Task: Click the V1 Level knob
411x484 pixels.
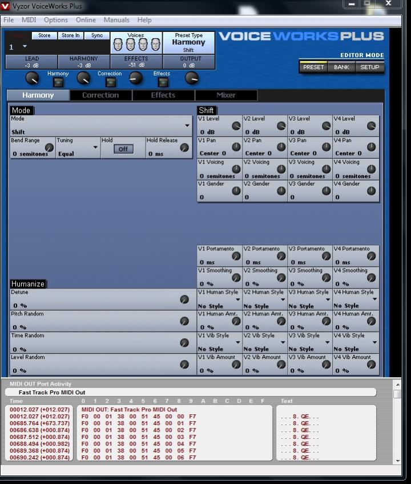Action: (236, 126)
